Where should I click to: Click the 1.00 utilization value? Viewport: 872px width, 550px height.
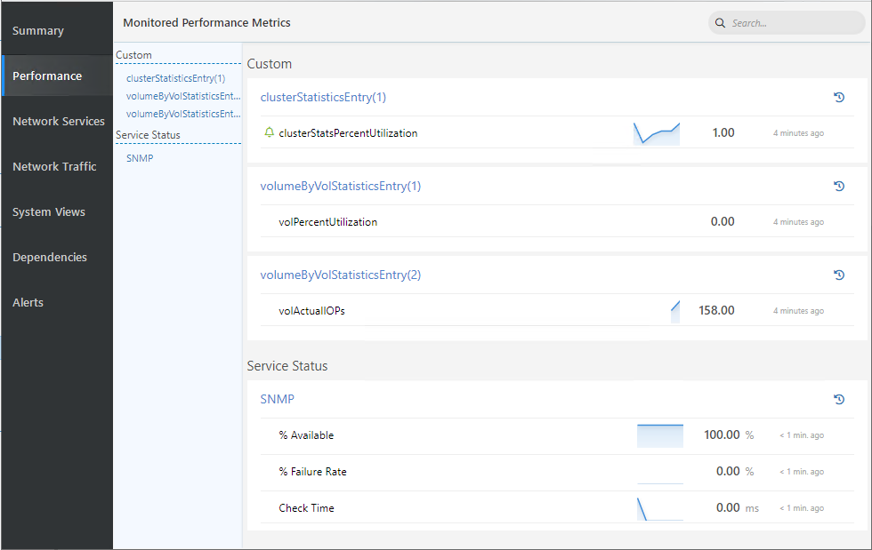(723, 132)
